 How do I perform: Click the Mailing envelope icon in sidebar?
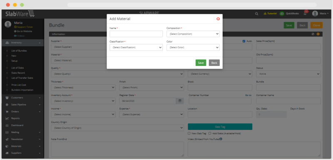[x=7, y=132]
